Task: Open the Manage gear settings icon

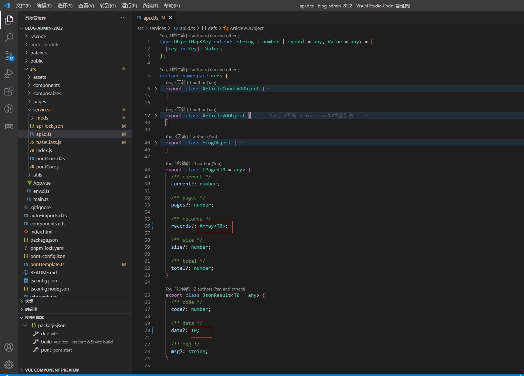Action: point(9,365)
